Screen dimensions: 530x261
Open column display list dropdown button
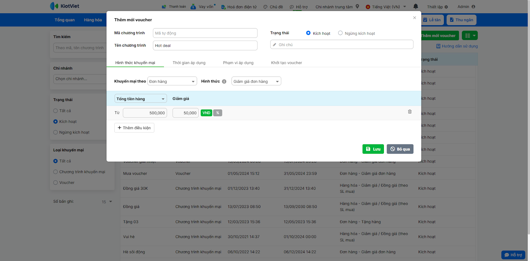tap(470, 35)
